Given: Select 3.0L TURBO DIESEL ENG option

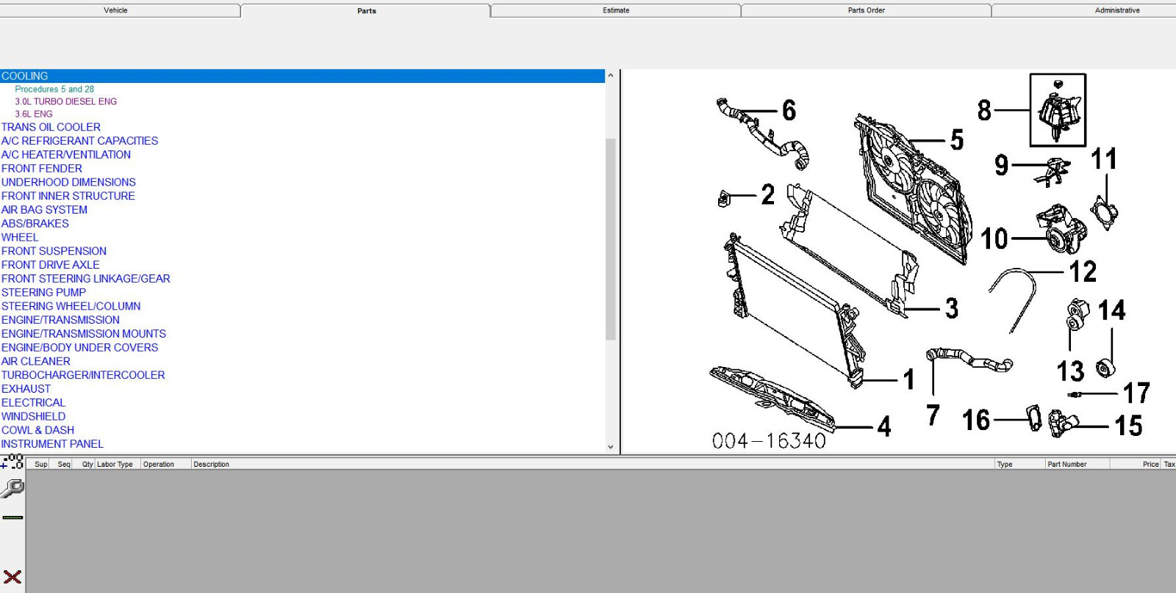Looking at the screenshot, I should click(66, 101).
